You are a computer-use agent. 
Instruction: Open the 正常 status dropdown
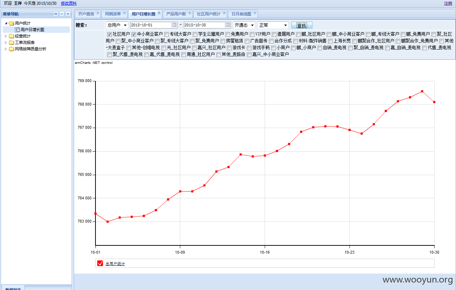(x=273, y=25)
